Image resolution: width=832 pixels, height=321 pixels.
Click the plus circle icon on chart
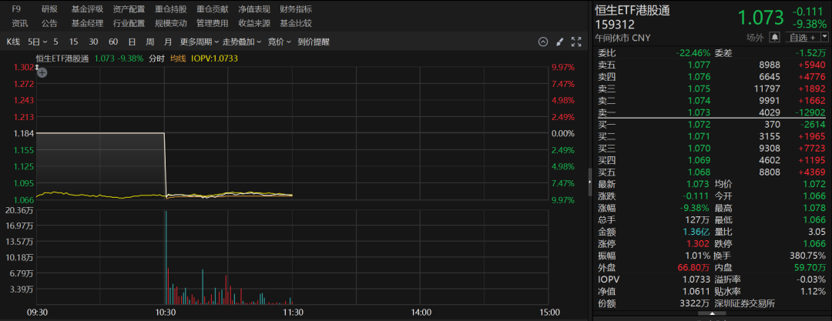coord(42,73)
